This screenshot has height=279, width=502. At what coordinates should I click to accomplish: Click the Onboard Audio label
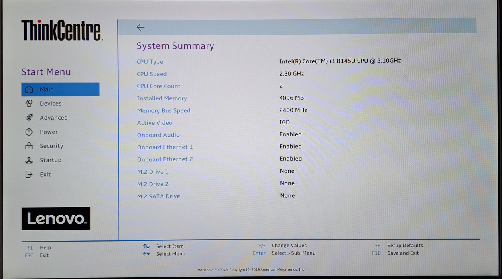[158, 135]
